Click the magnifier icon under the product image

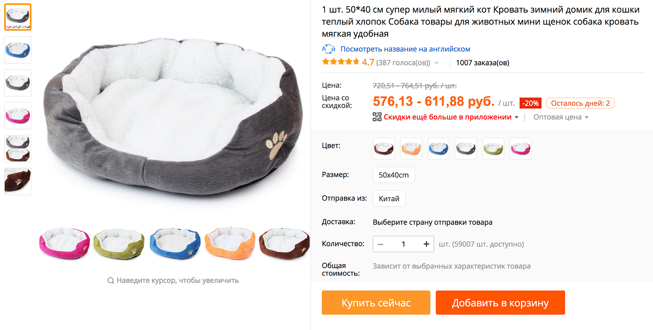tap(111, 281)
